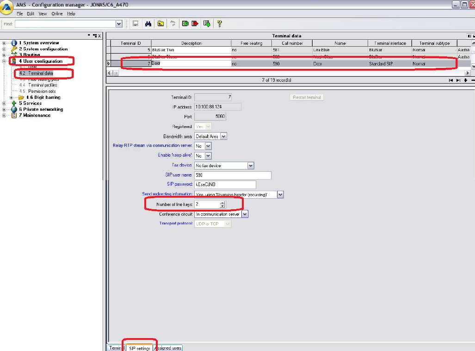The height and width of the screenshot is (351, 475).
Task: Open the Bandwidth area dropdown
Action: [x=224, y=136]
